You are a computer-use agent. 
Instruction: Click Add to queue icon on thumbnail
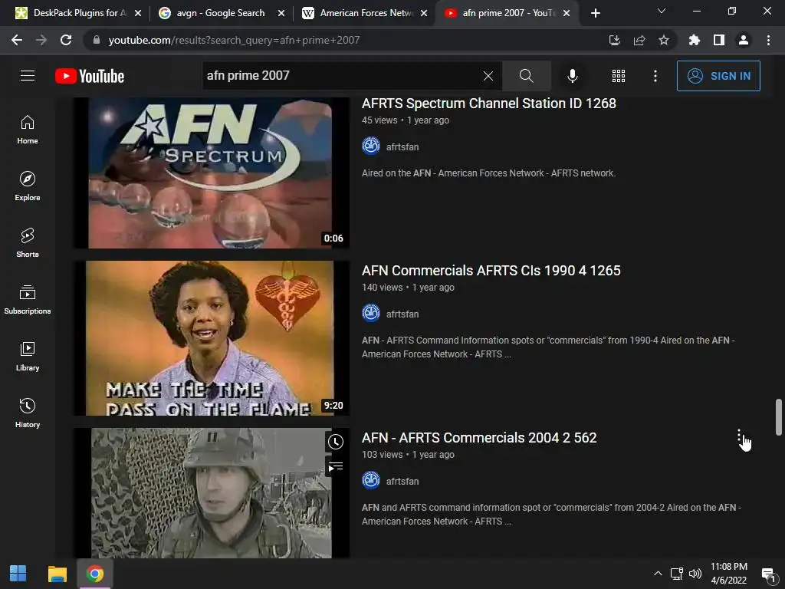tap(336, 467)
